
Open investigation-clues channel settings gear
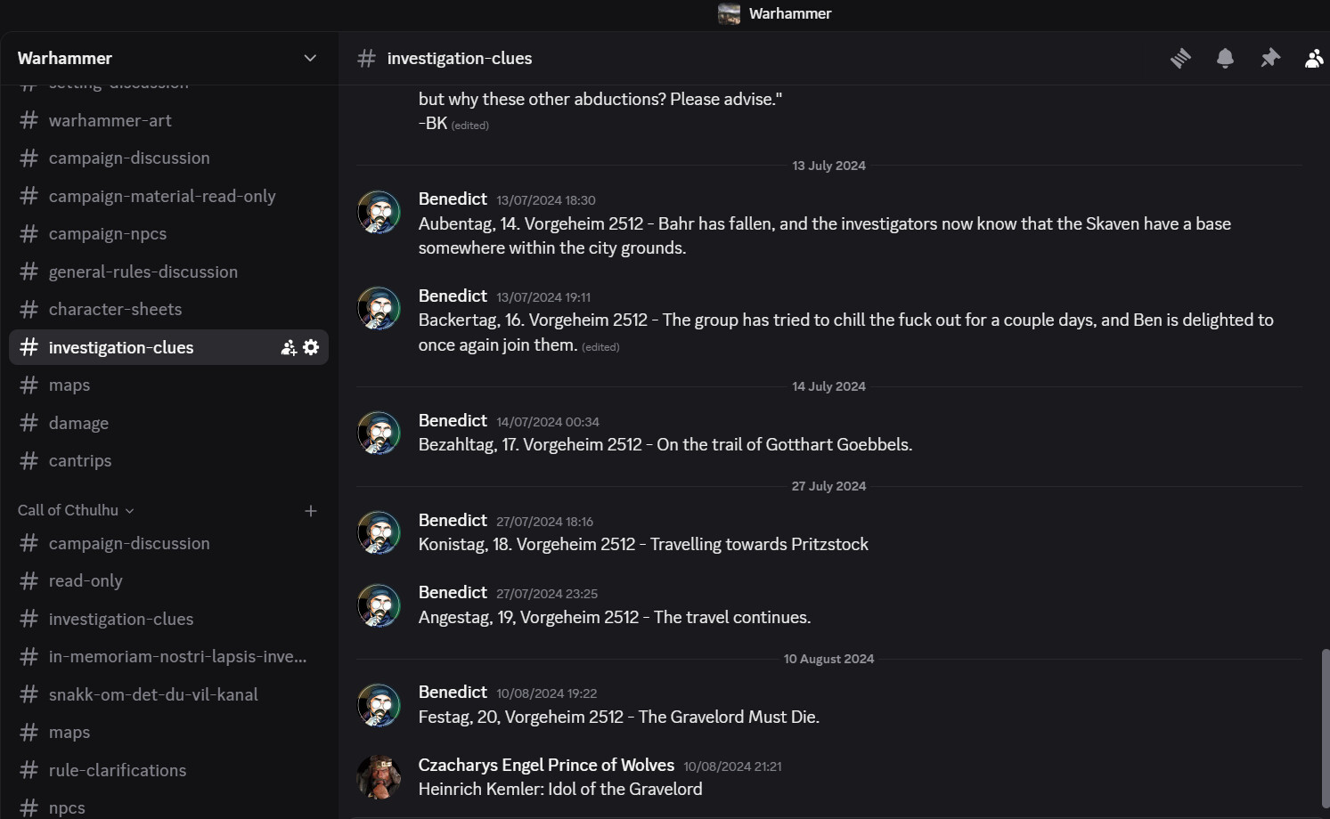click(x=311, y=347)
